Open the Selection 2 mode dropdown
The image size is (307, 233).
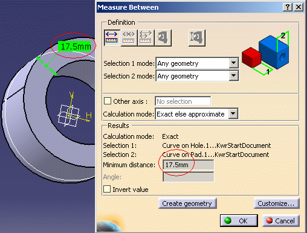[233, 76]
